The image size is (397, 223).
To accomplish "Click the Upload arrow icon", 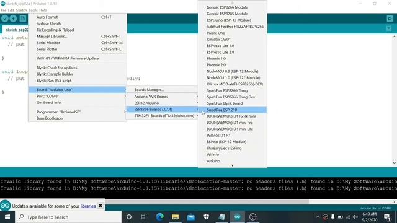I will [13, 19].
